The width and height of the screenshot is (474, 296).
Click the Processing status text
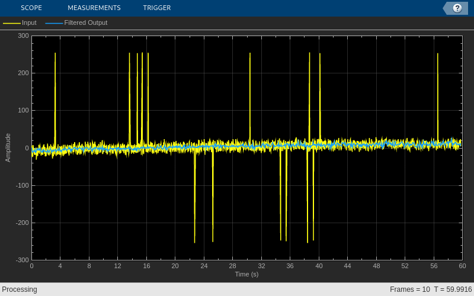[x=20, y=289]
